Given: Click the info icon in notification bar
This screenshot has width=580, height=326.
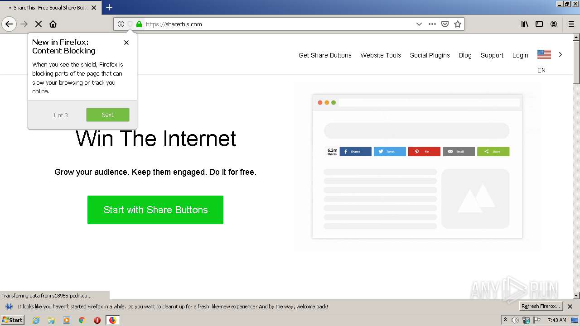Looking at the screenshot, I should coord(9,307).
